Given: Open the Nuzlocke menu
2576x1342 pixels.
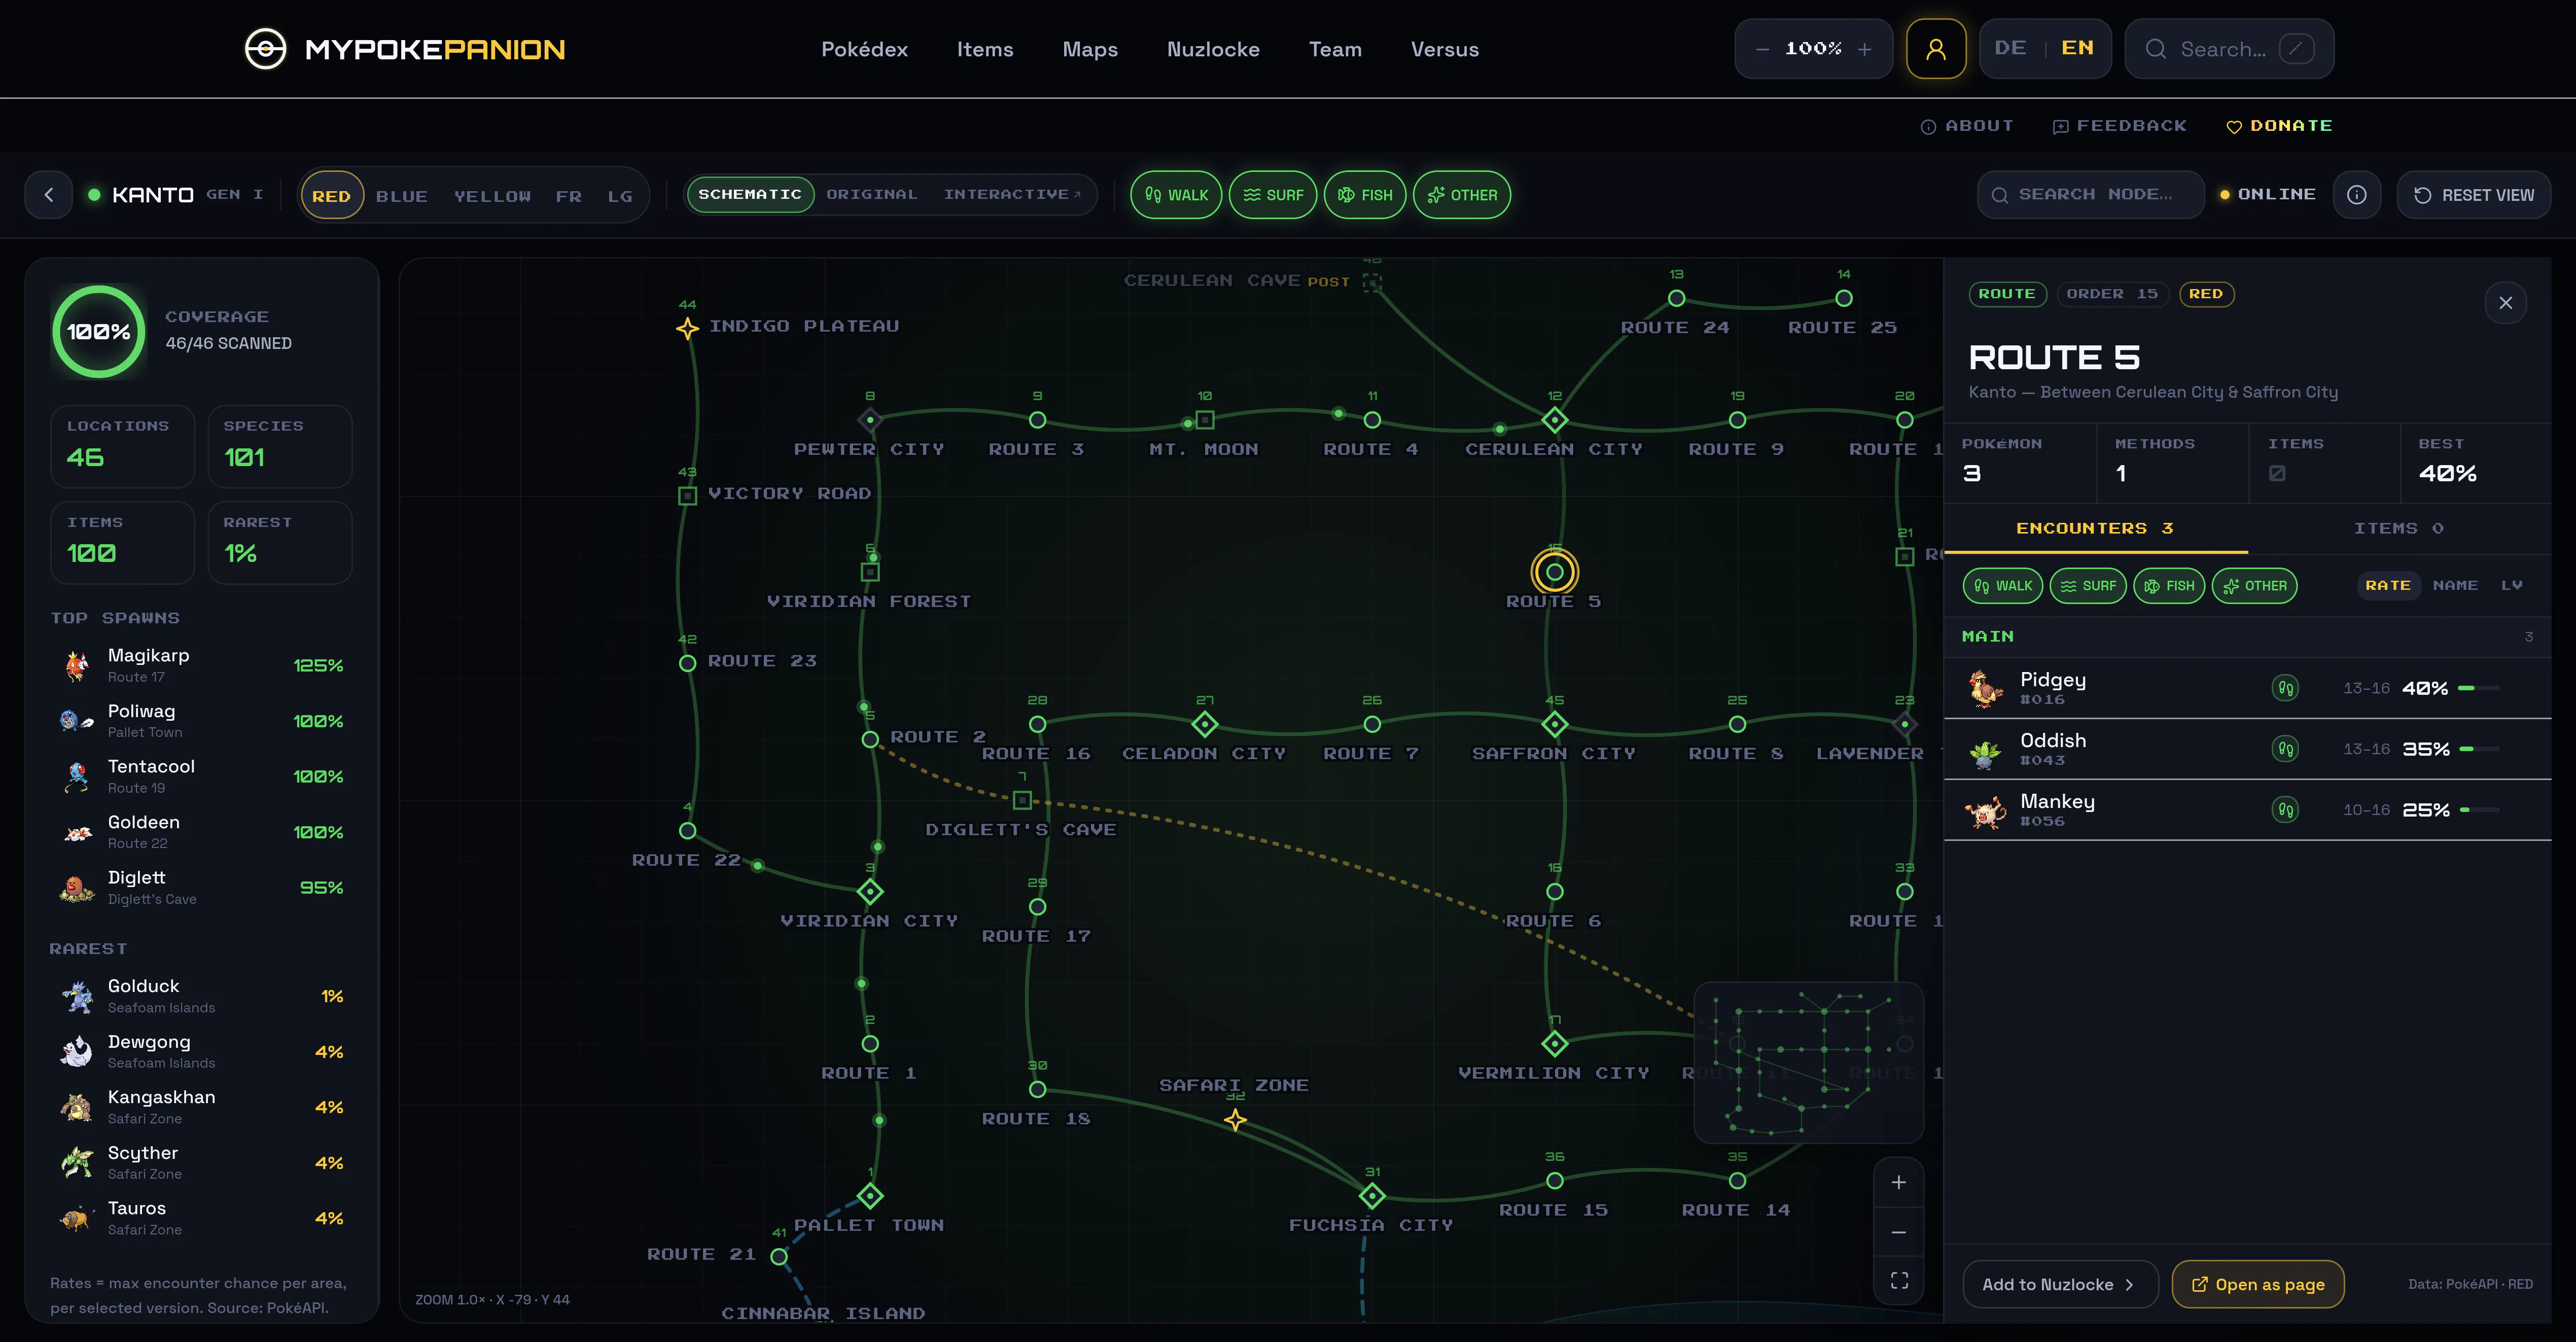Looking at the screenshot, I should [x=1213, y=49].
